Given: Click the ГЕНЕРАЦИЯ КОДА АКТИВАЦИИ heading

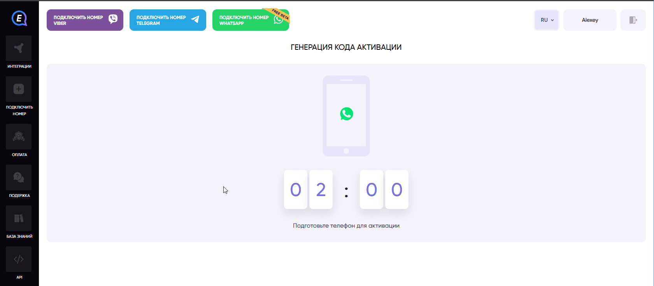Looking at the screenshot, I should click(346, 47).
